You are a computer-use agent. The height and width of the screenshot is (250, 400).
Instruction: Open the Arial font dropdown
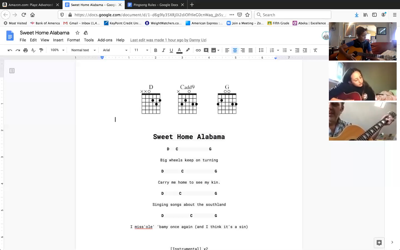point(115,50)
